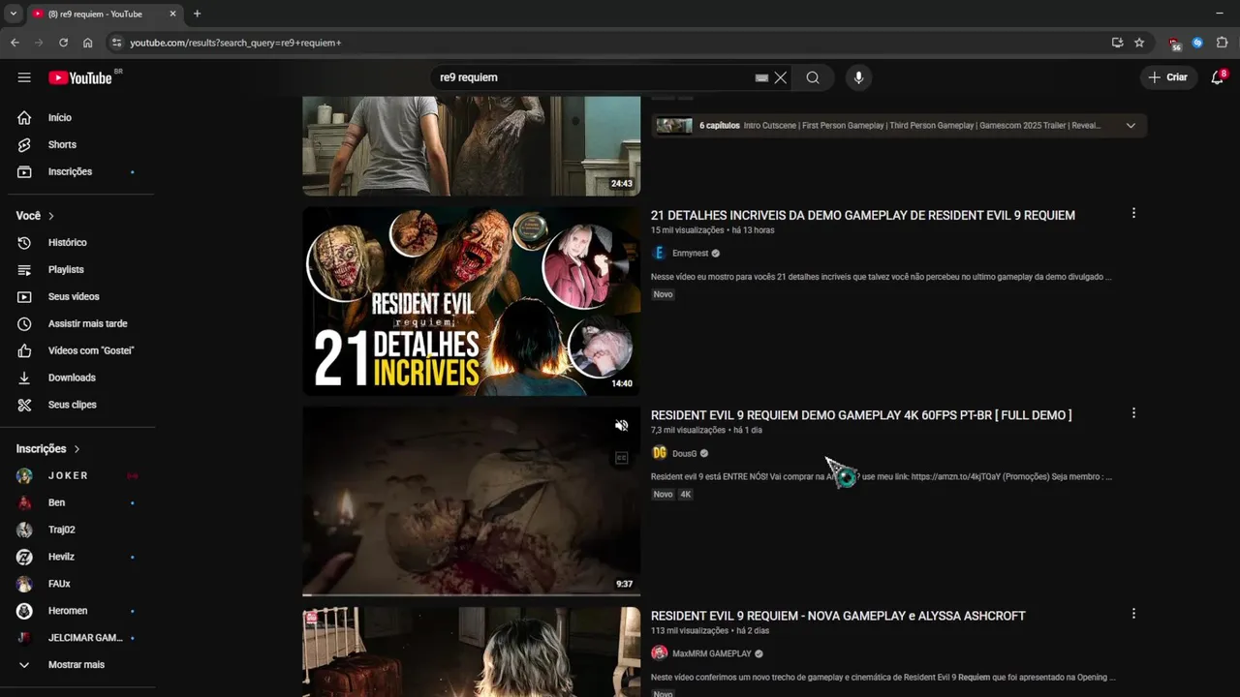Open the YouTube hamburger guide menu
Viewport: 1240px width, 697px height.
24,77
